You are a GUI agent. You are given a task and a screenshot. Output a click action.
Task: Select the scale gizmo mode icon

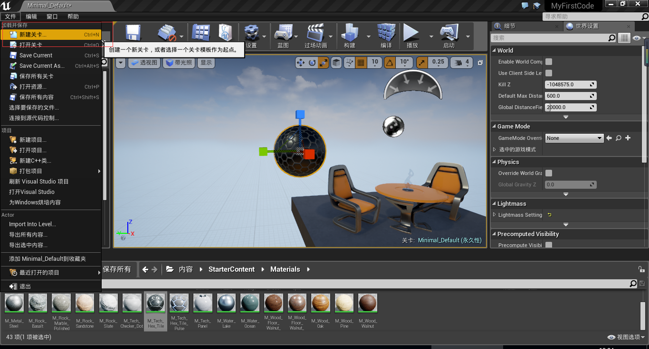click(x=323, y=62)
